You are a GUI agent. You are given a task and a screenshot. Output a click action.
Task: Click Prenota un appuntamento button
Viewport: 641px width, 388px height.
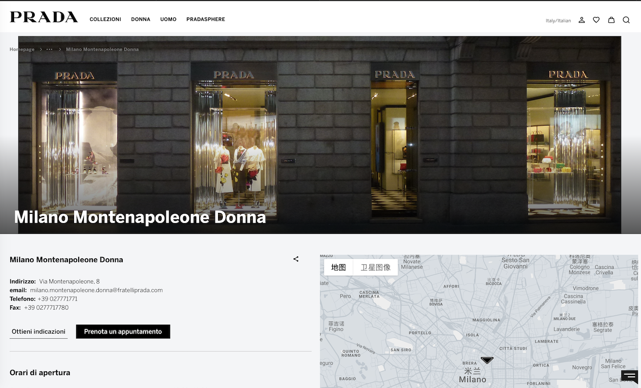pyautogui.click(x=123, y=331)
